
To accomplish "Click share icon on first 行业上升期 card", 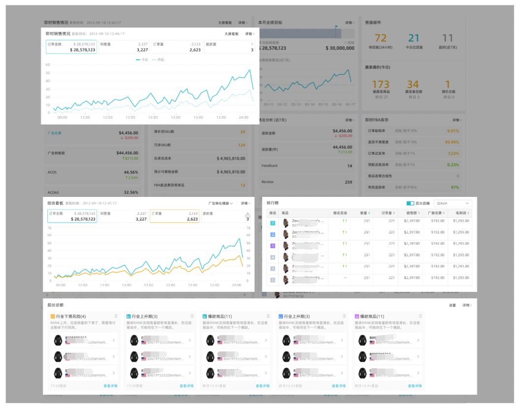I will click(192, 316).
